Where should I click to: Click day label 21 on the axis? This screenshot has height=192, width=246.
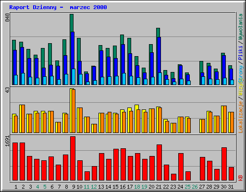tap(159, 187)
